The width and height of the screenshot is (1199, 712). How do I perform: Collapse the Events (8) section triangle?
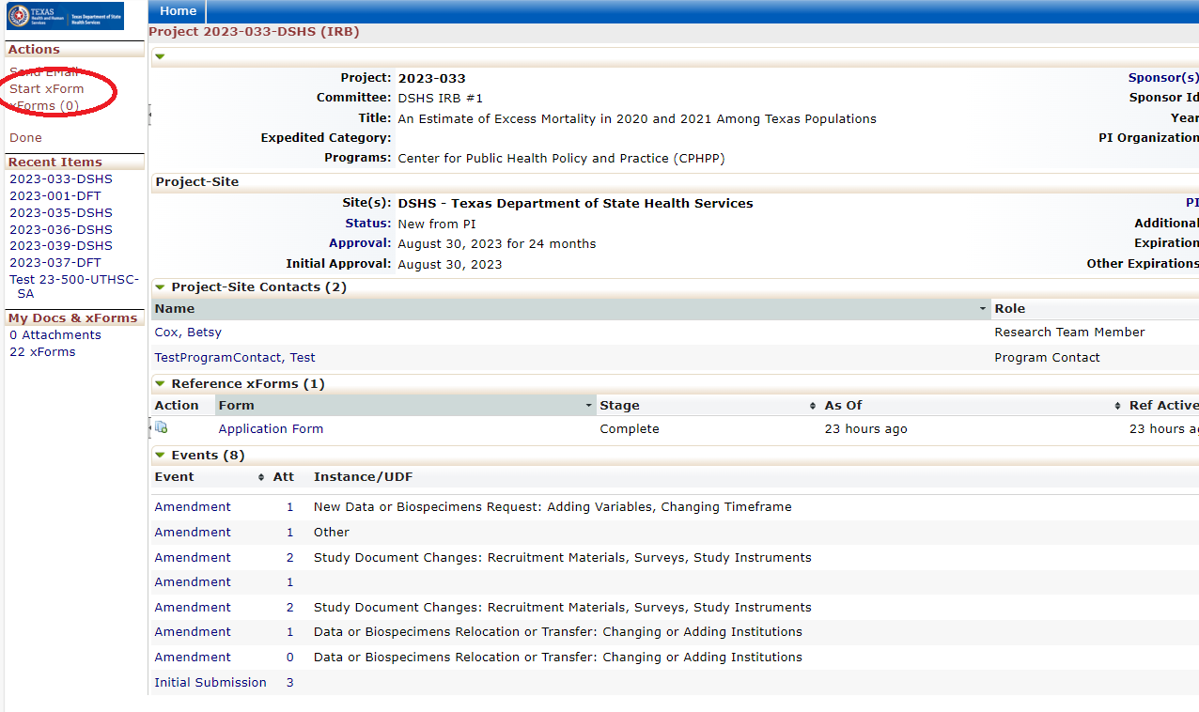(160, 455)
